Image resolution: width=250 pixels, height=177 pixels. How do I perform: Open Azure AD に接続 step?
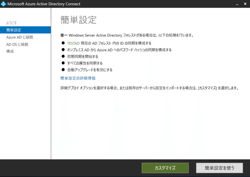pos(20,37)
